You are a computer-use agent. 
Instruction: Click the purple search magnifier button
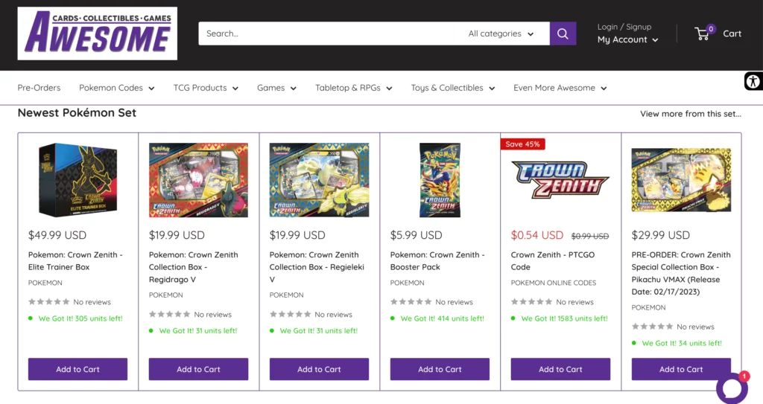click(563, 33)
